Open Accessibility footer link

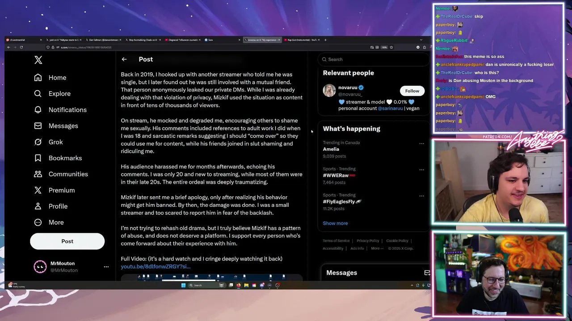pyautogui.click(x=333, y=248)
